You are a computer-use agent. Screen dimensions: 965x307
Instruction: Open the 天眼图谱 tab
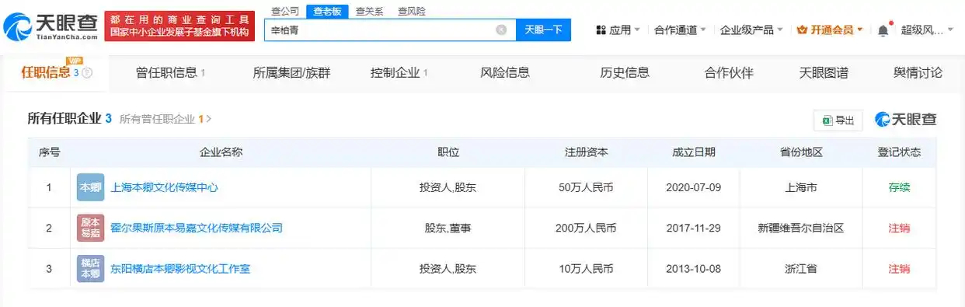824,73
